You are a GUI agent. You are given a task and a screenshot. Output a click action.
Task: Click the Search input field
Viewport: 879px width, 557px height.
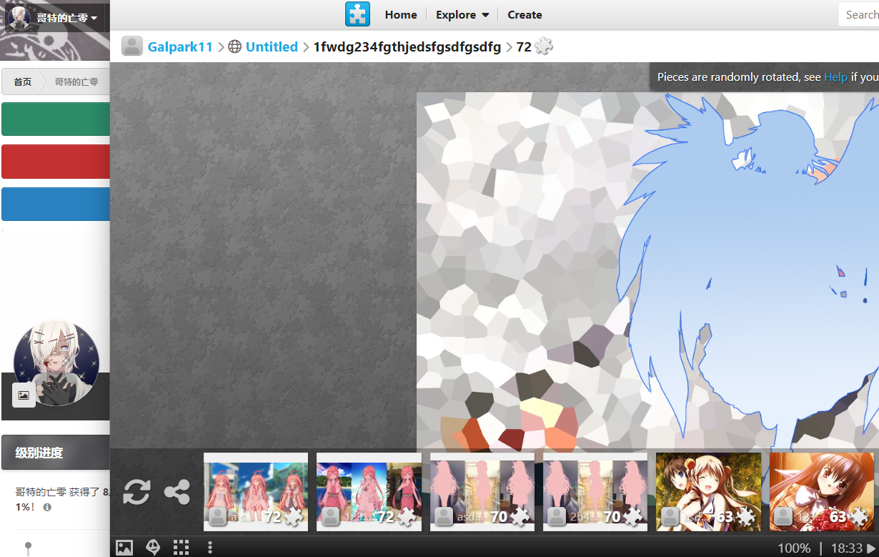(859, 14)
